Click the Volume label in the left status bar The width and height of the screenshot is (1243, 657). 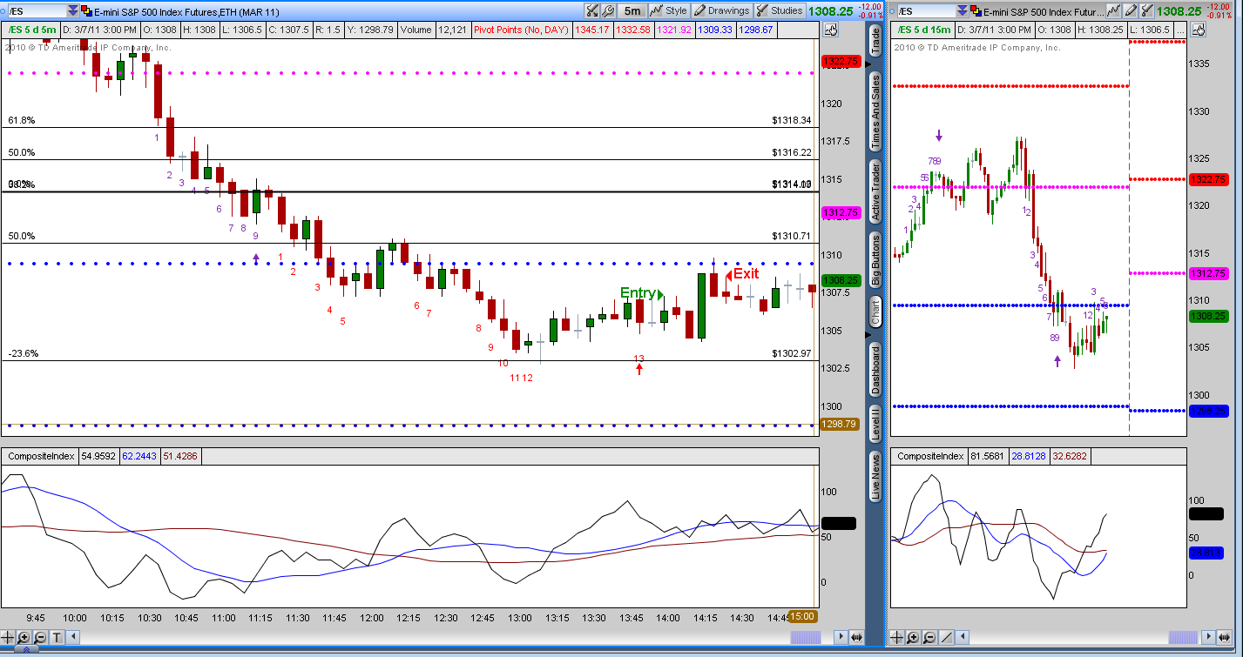click(415, 29)
